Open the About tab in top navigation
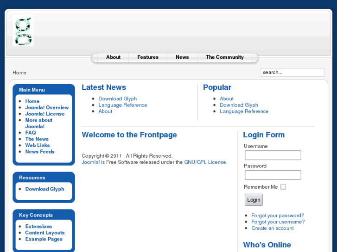The width and height of the screenshot is (337, 252). (113, 57)
